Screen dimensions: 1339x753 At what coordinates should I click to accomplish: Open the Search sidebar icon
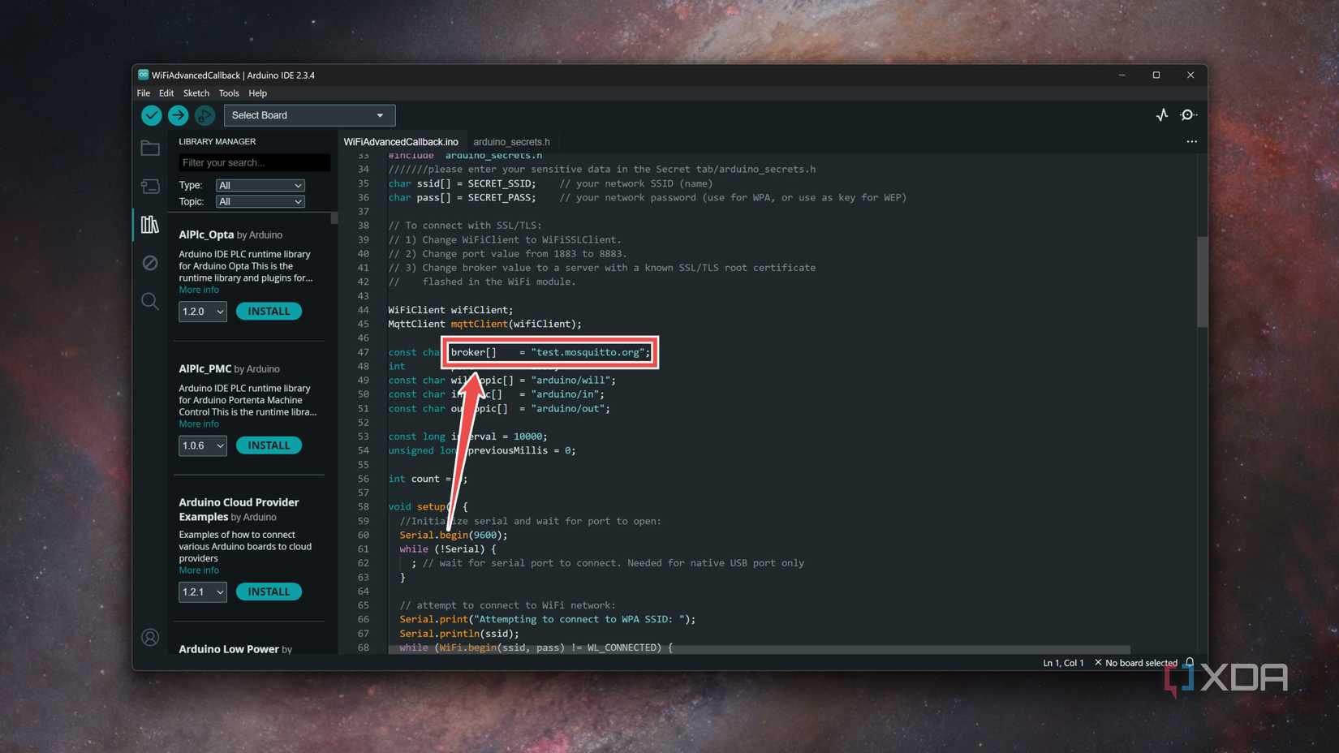150,301
